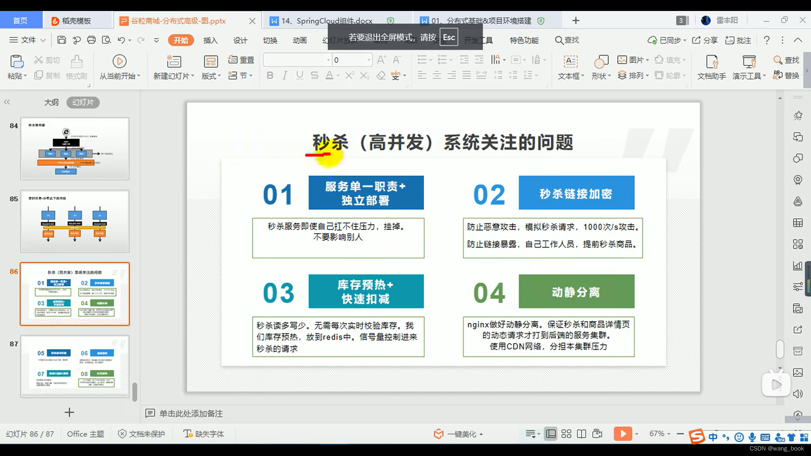
Task: Click 从当前开始 start from current button
Action: (120, 66)
